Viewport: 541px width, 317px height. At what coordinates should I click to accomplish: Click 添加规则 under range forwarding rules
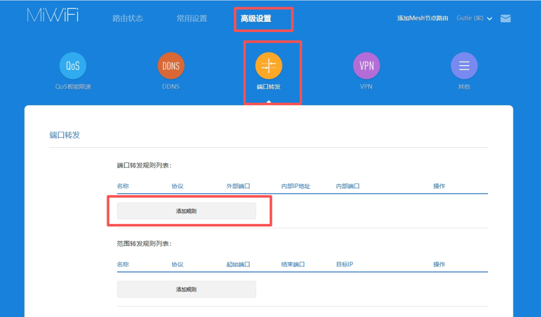tap(186, 289)
